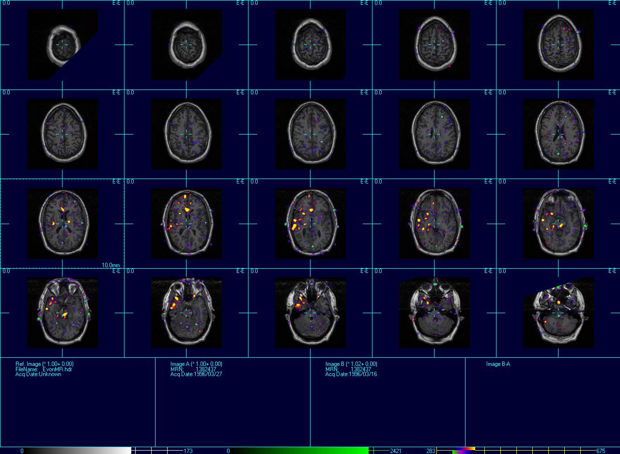Select the first slice showing top of skull
620x454 pixels.
click(62, 45)
